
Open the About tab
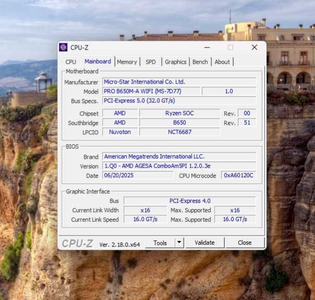click(x=222, y=62)
